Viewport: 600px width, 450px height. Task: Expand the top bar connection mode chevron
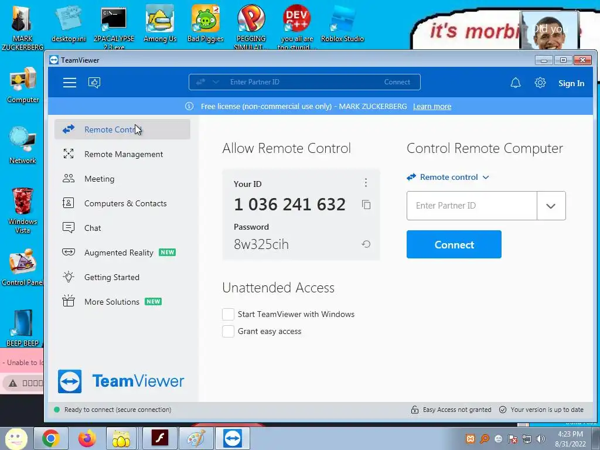216,82
